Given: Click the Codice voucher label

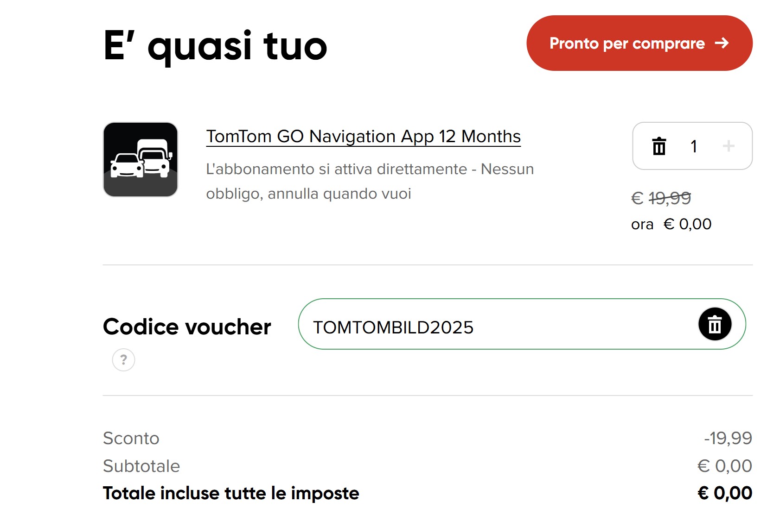Looking at the screenshot, I should 187,327.
